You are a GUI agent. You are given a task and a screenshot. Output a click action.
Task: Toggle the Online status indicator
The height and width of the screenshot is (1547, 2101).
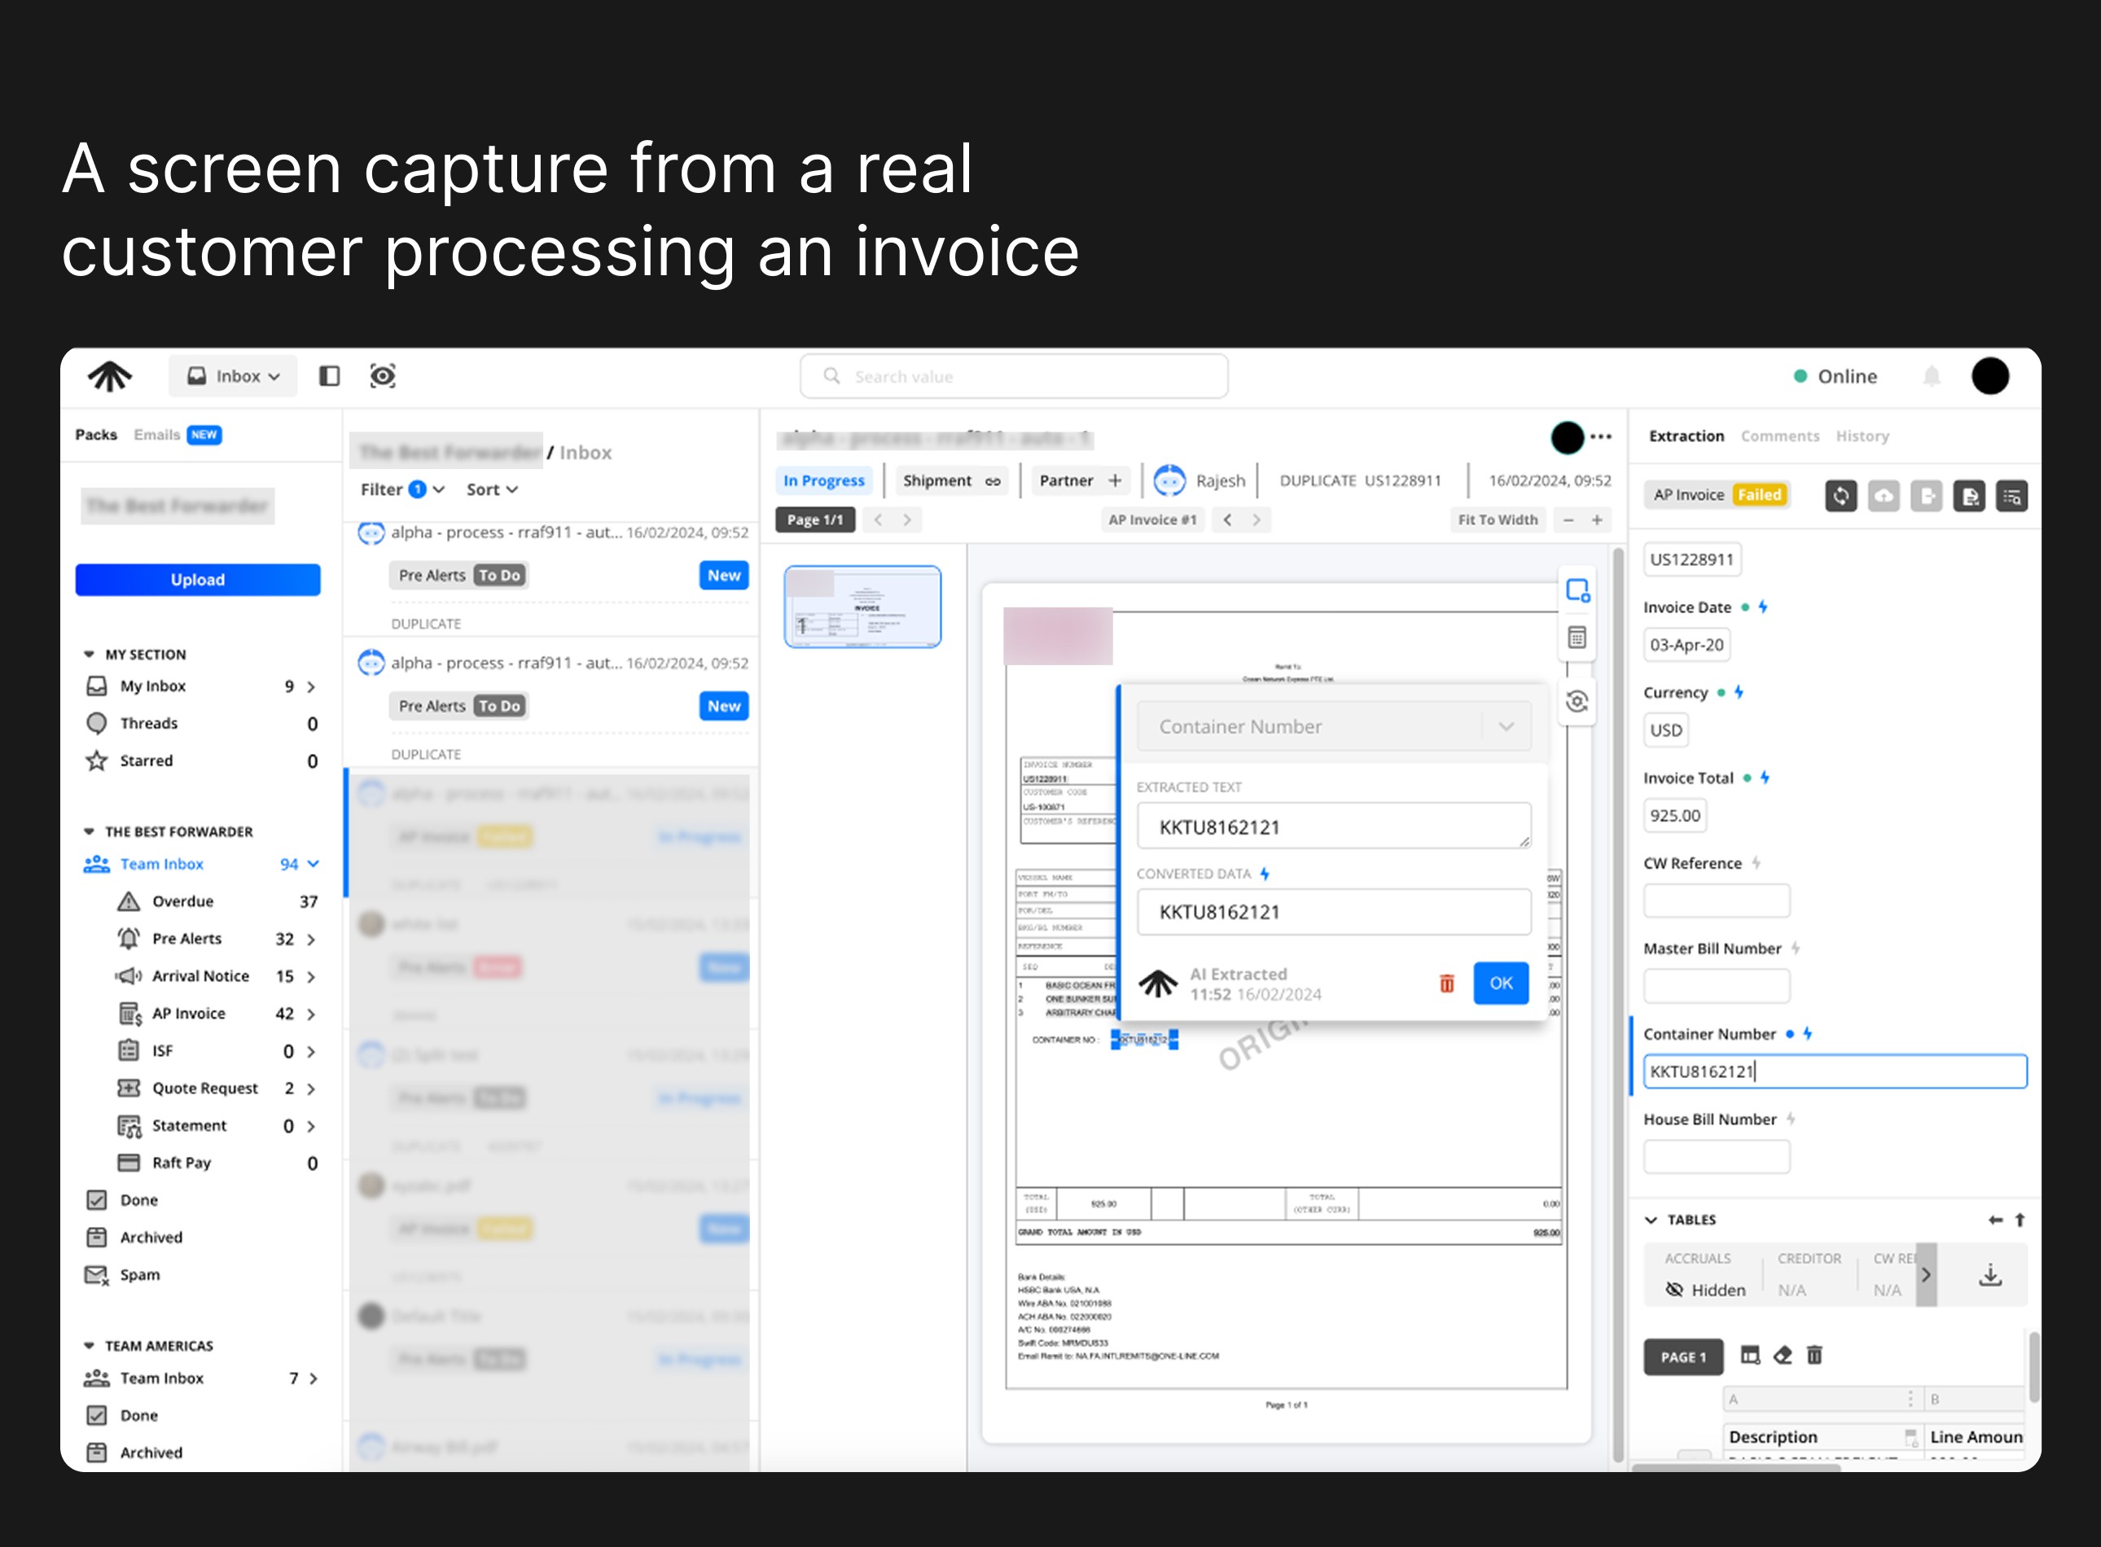(x=1834, y=376)
